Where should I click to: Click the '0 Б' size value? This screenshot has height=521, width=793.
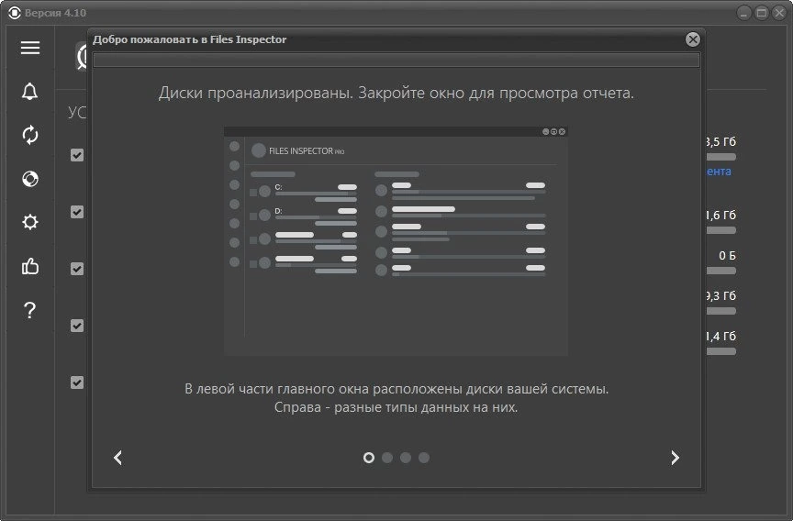pos(727,256)
